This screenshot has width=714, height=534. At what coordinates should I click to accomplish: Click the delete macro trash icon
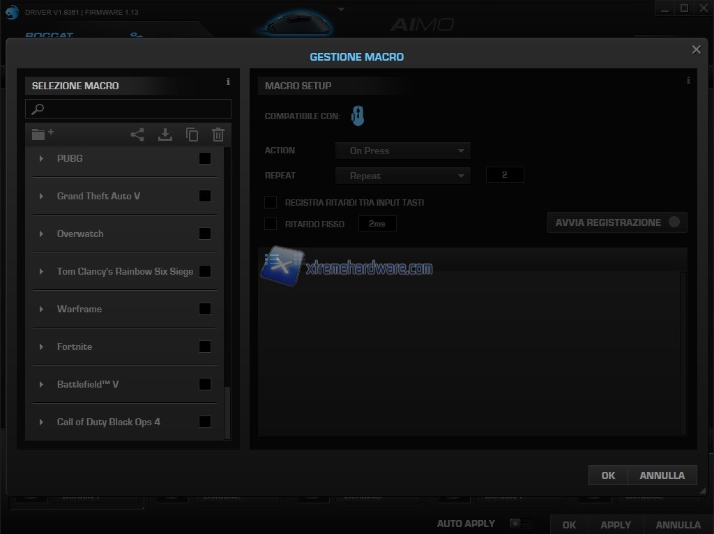pos(218,135)
